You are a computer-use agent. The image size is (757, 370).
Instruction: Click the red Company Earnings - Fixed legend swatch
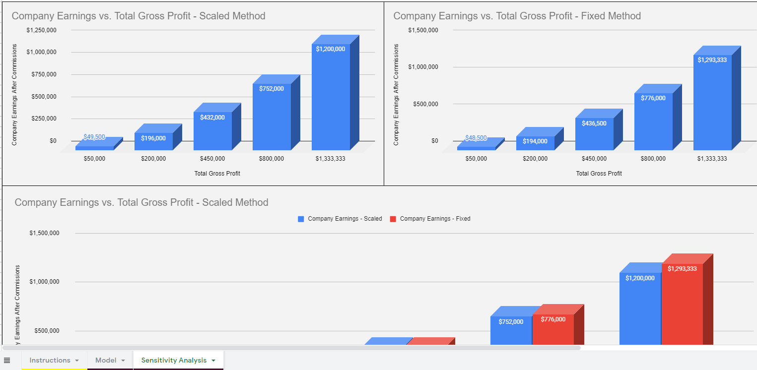click(393, 219)
